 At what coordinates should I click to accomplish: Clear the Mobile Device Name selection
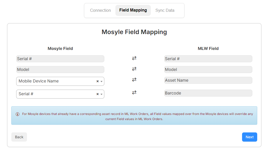(98, 81)
